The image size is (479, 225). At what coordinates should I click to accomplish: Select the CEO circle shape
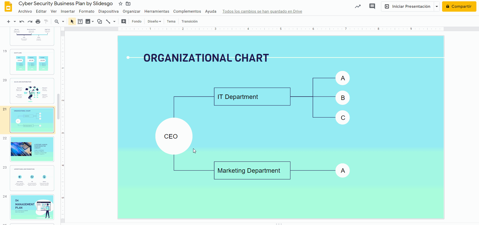coord(174,136)
